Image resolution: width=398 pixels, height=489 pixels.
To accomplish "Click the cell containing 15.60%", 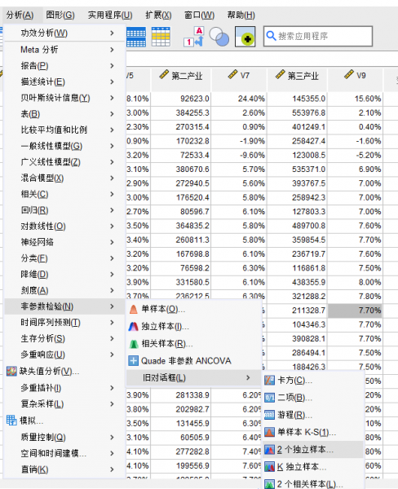I will tap(356, 99).
